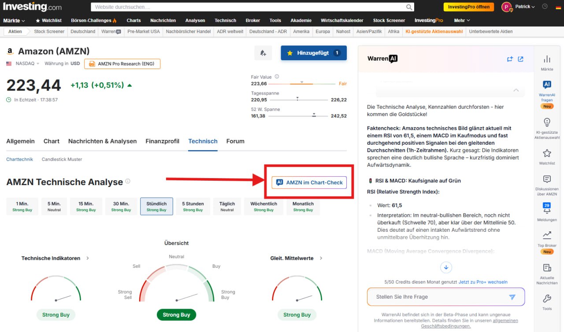
Task: Select the 5 Min. timeframe
Action: pyautogui.click(x=54, y=206)
